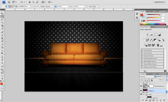Image resolution: width=168 pixels, height=102 pixels.
Task: Add a Black & White adjustment
Action: (155, 40)
